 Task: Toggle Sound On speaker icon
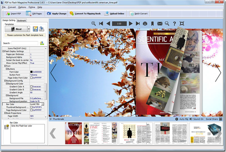click(x=191, y=119)
